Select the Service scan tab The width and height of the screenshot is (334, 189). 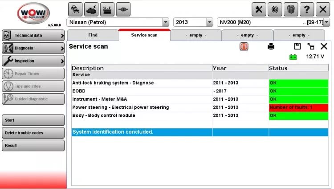point(144,35)
